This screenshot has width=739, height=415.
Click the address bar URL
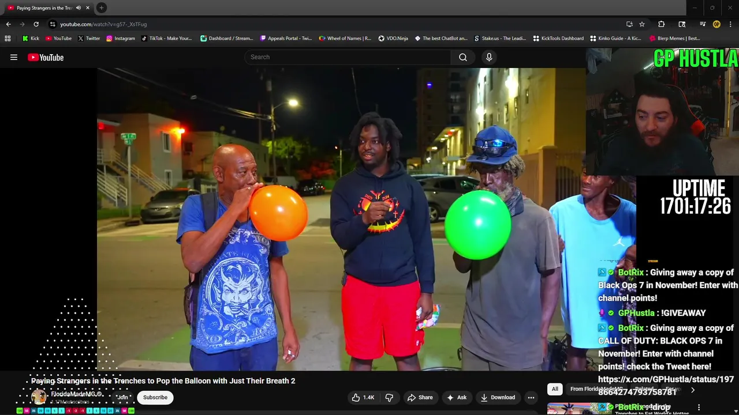point(103,24)
